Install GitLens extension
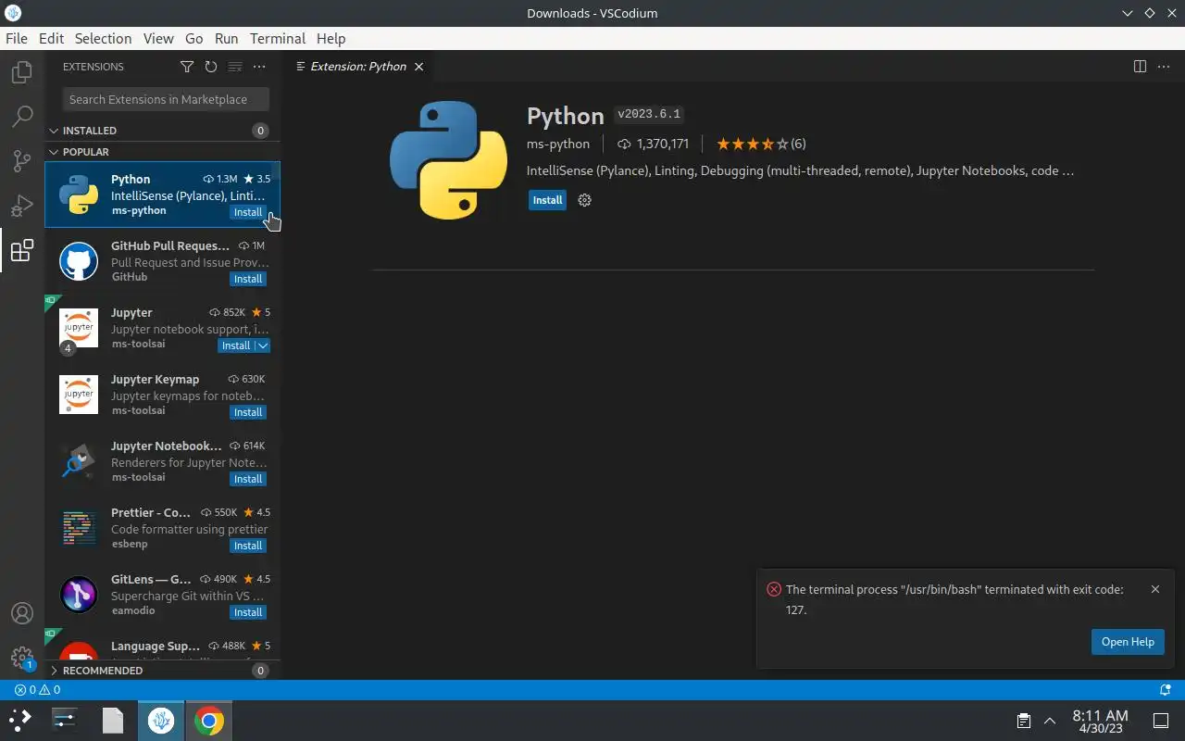The height and width of the screenshot is (741, 1185). [x=247, y=612]
